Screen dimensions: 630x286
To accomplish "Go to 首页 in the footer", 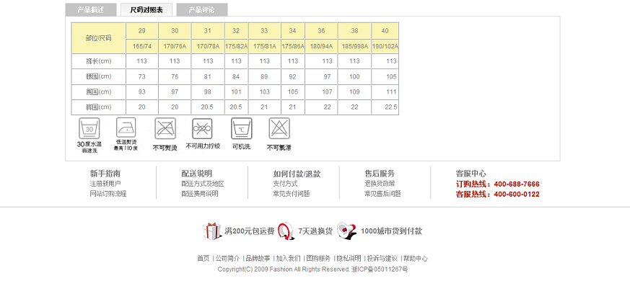I will click(204, 259).
